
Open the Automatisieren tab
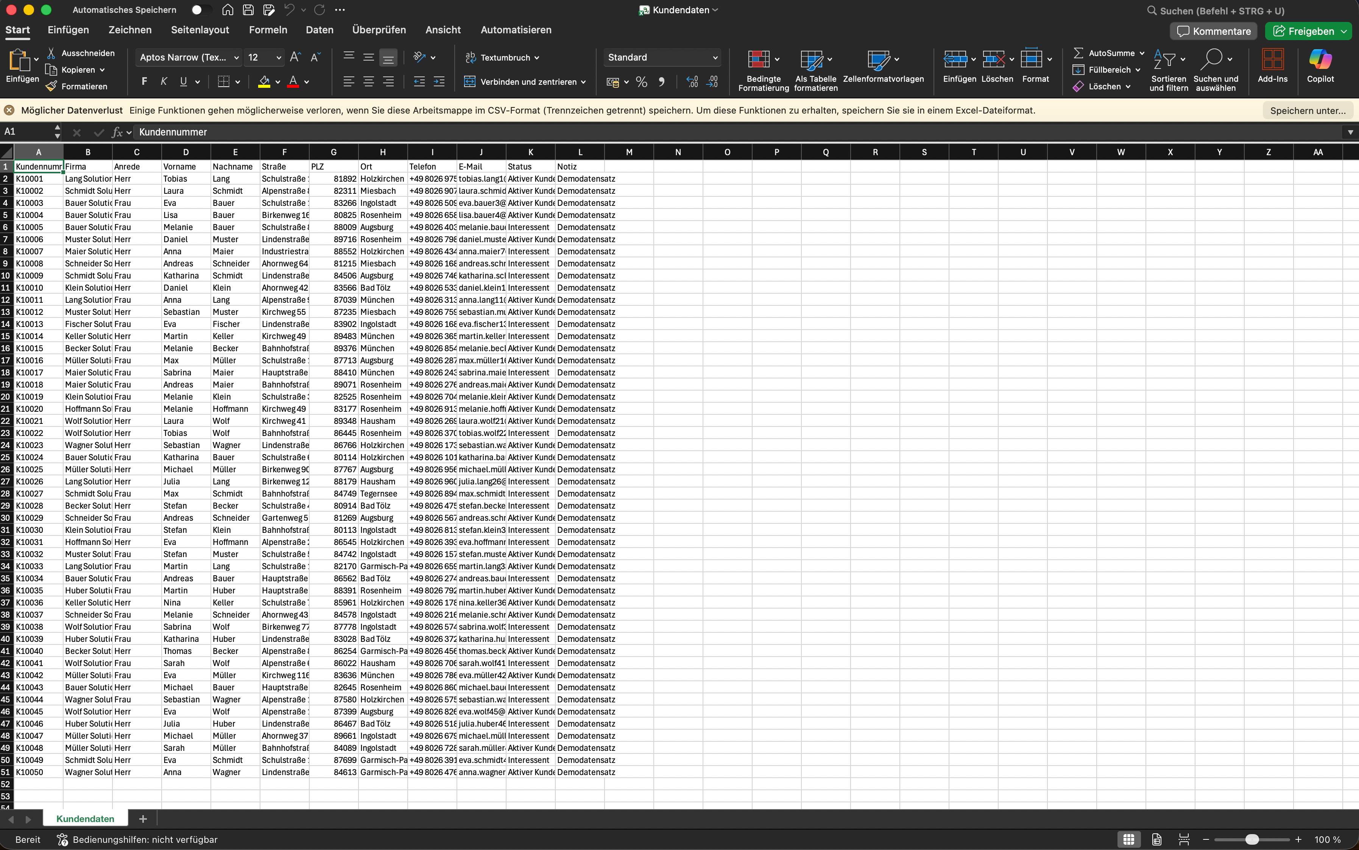[516, 30]
